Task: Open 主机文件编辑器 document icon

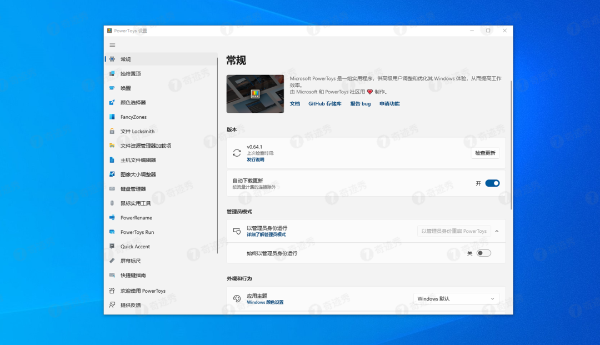Action: point(112,160)
